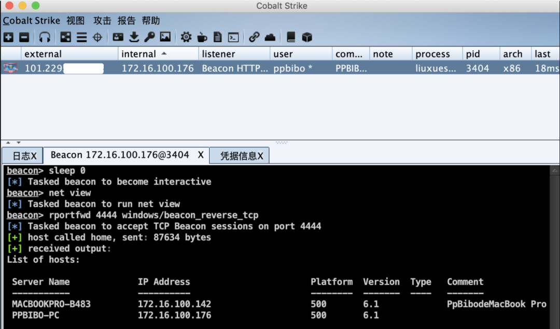The width and height of the screenshot is (560, 329).
Task: Close the 凭据信息 tab
Action: pos(260,156)
